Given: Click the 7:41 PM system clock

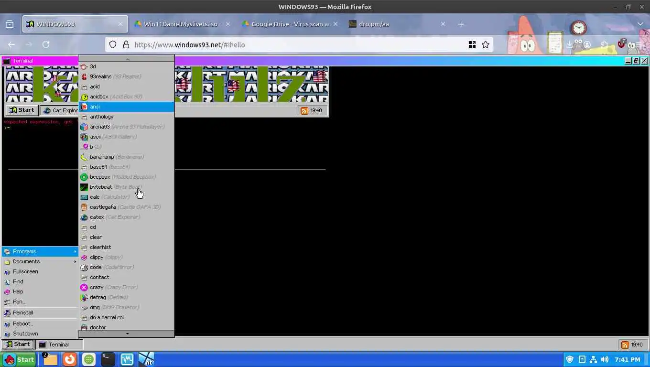Looking at the screenshot, I should [x=627, y=359].
